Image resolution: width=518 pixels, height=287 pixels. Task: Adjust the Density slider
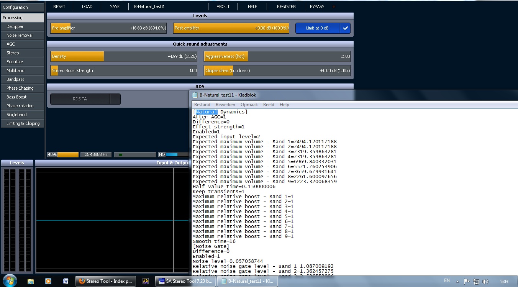pos(124,56)
